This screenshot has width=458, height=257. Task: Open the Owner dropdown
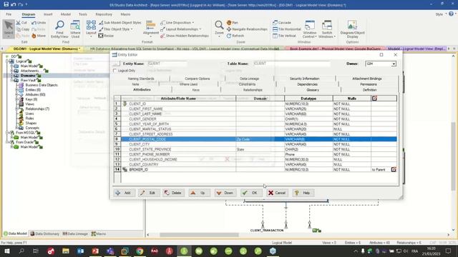click(x=394, y=64)
